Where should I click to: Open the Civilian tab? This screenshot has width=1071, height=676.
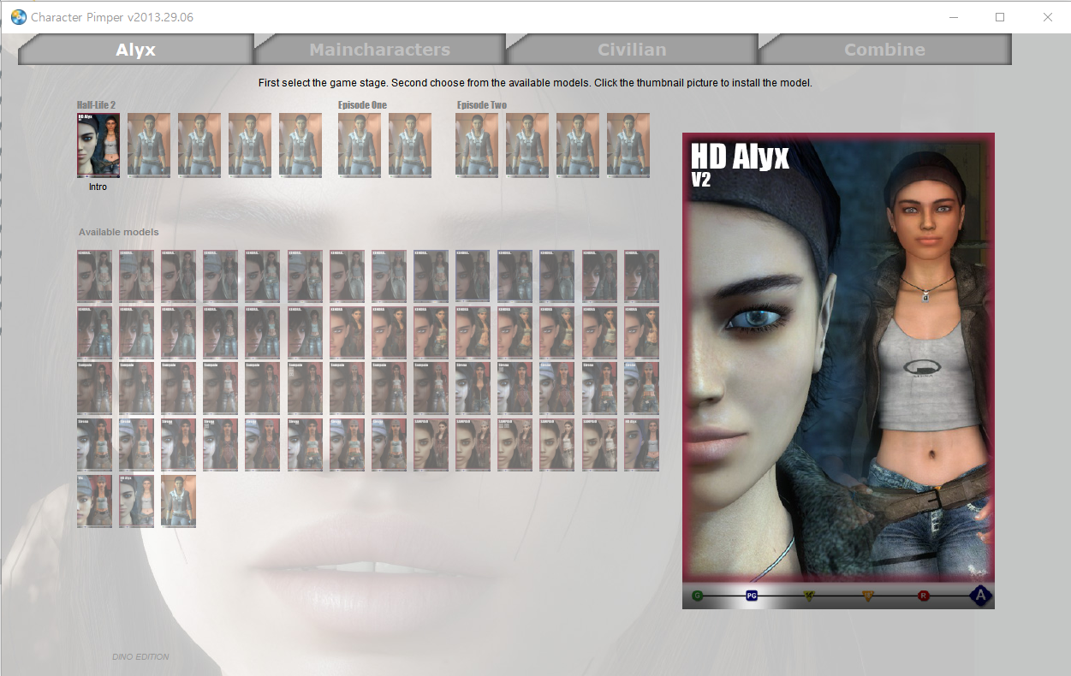point(632,49)
